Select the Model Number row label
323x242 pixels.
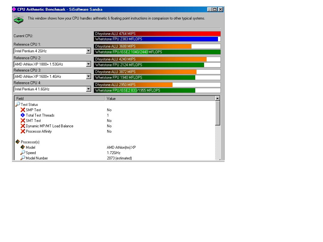[x=37, y=158]
